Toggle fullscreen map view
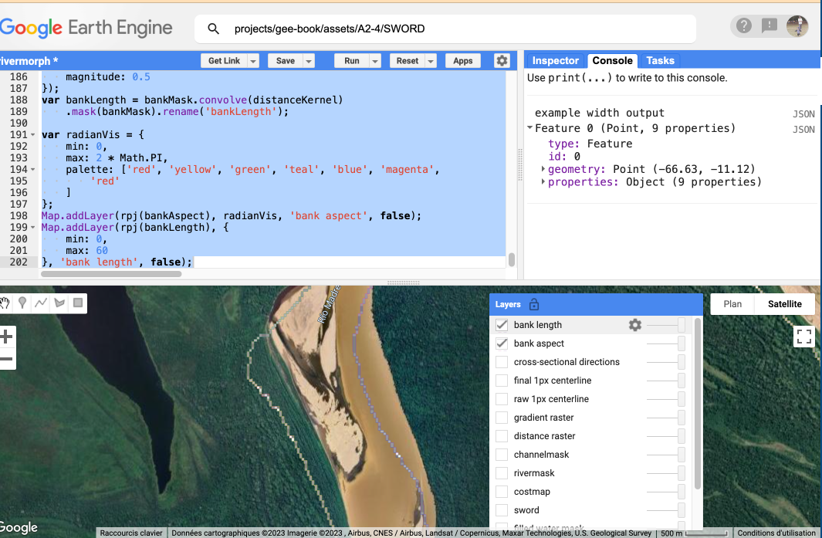Screen dimensions: 822x538 [804, 336]
